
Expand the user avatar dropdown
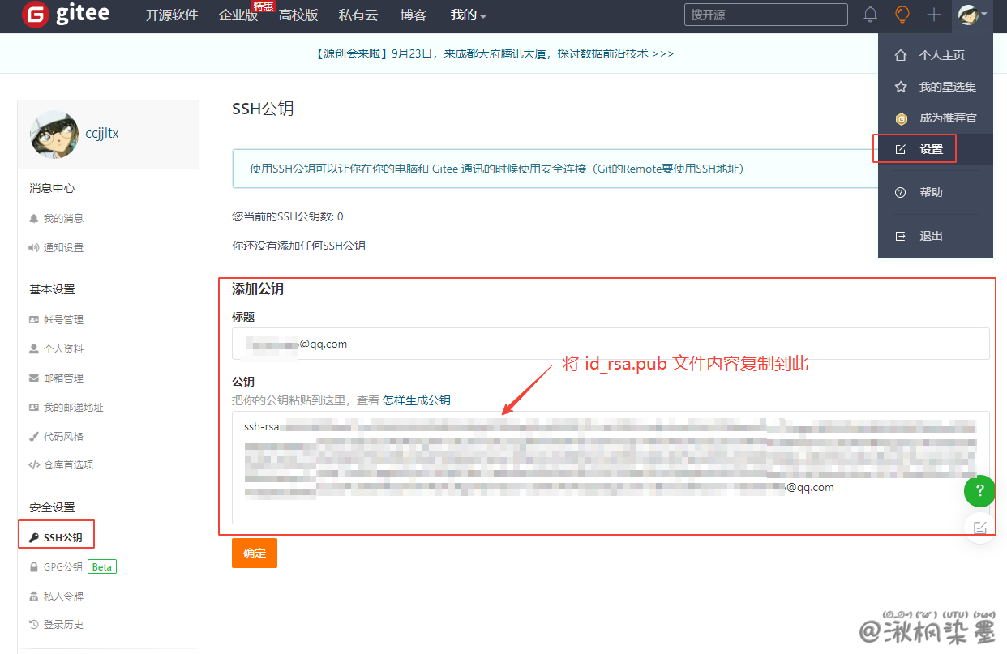tap(972, 15)
